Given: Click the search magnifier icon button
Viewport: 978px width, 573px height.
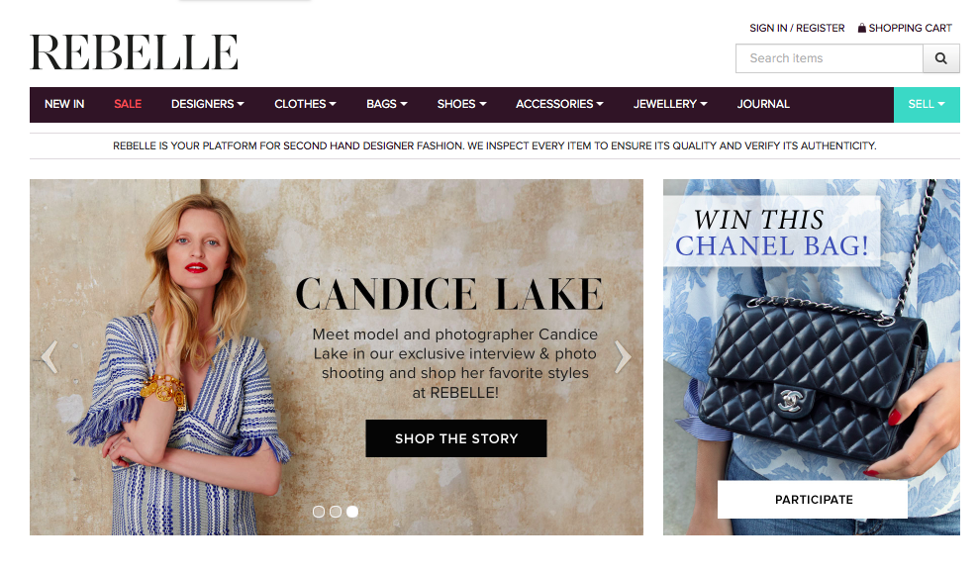Looking at the screenshot, I should point(940,58).
